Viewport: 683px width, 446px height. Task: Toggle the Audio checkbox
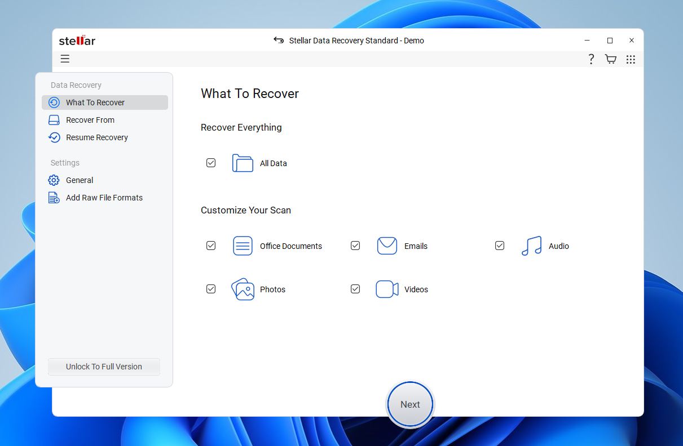pos(500,246)
